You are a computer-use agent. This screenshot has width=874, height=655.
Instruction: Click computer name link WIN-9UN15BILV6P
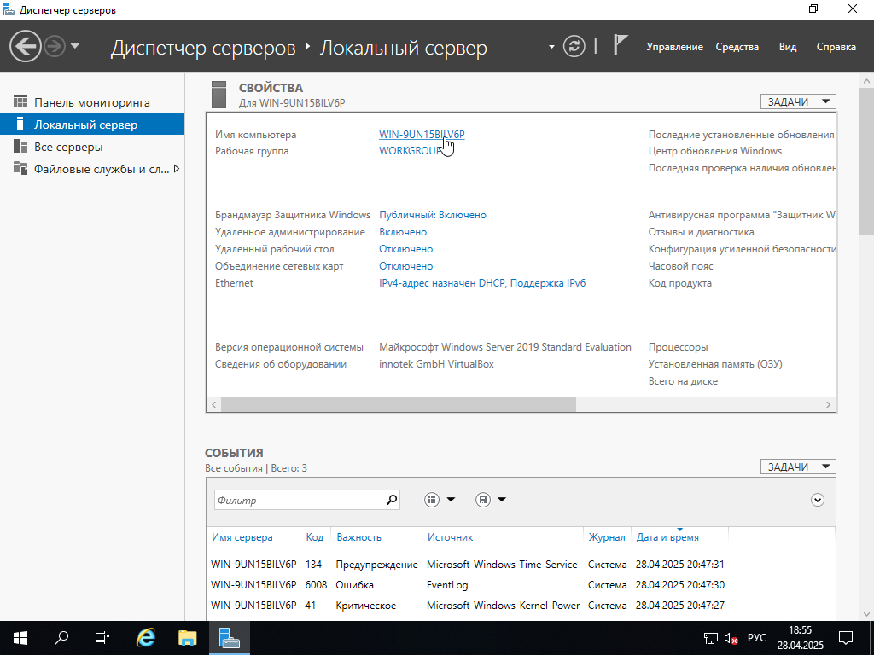422,134
